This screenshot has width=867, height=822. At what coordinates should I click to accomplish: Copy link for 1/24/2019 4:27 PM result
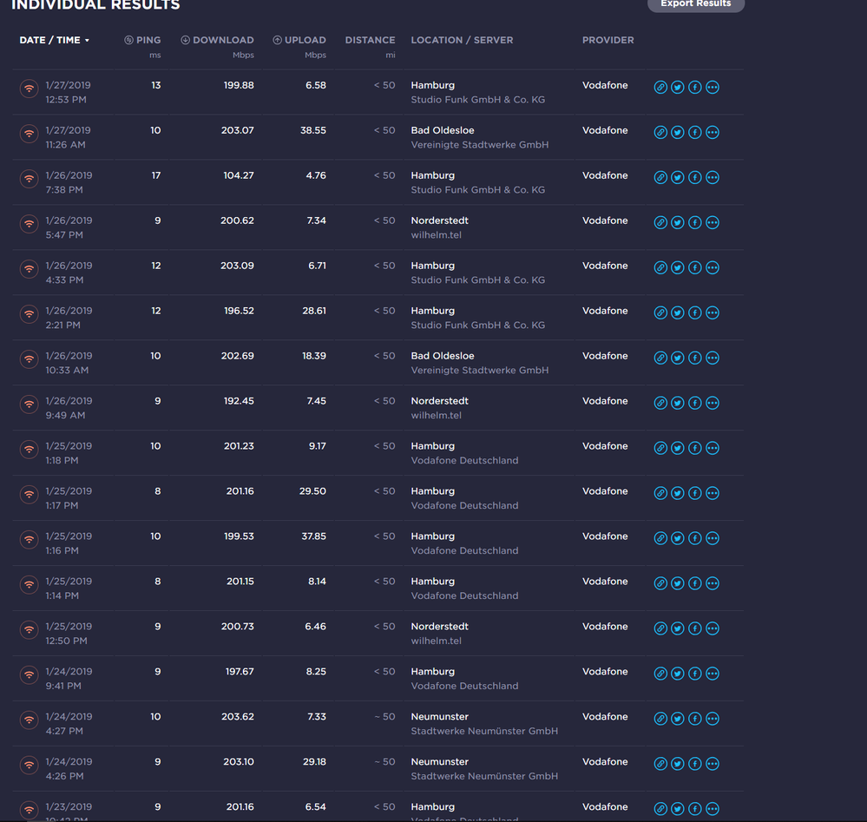(660, 719)
